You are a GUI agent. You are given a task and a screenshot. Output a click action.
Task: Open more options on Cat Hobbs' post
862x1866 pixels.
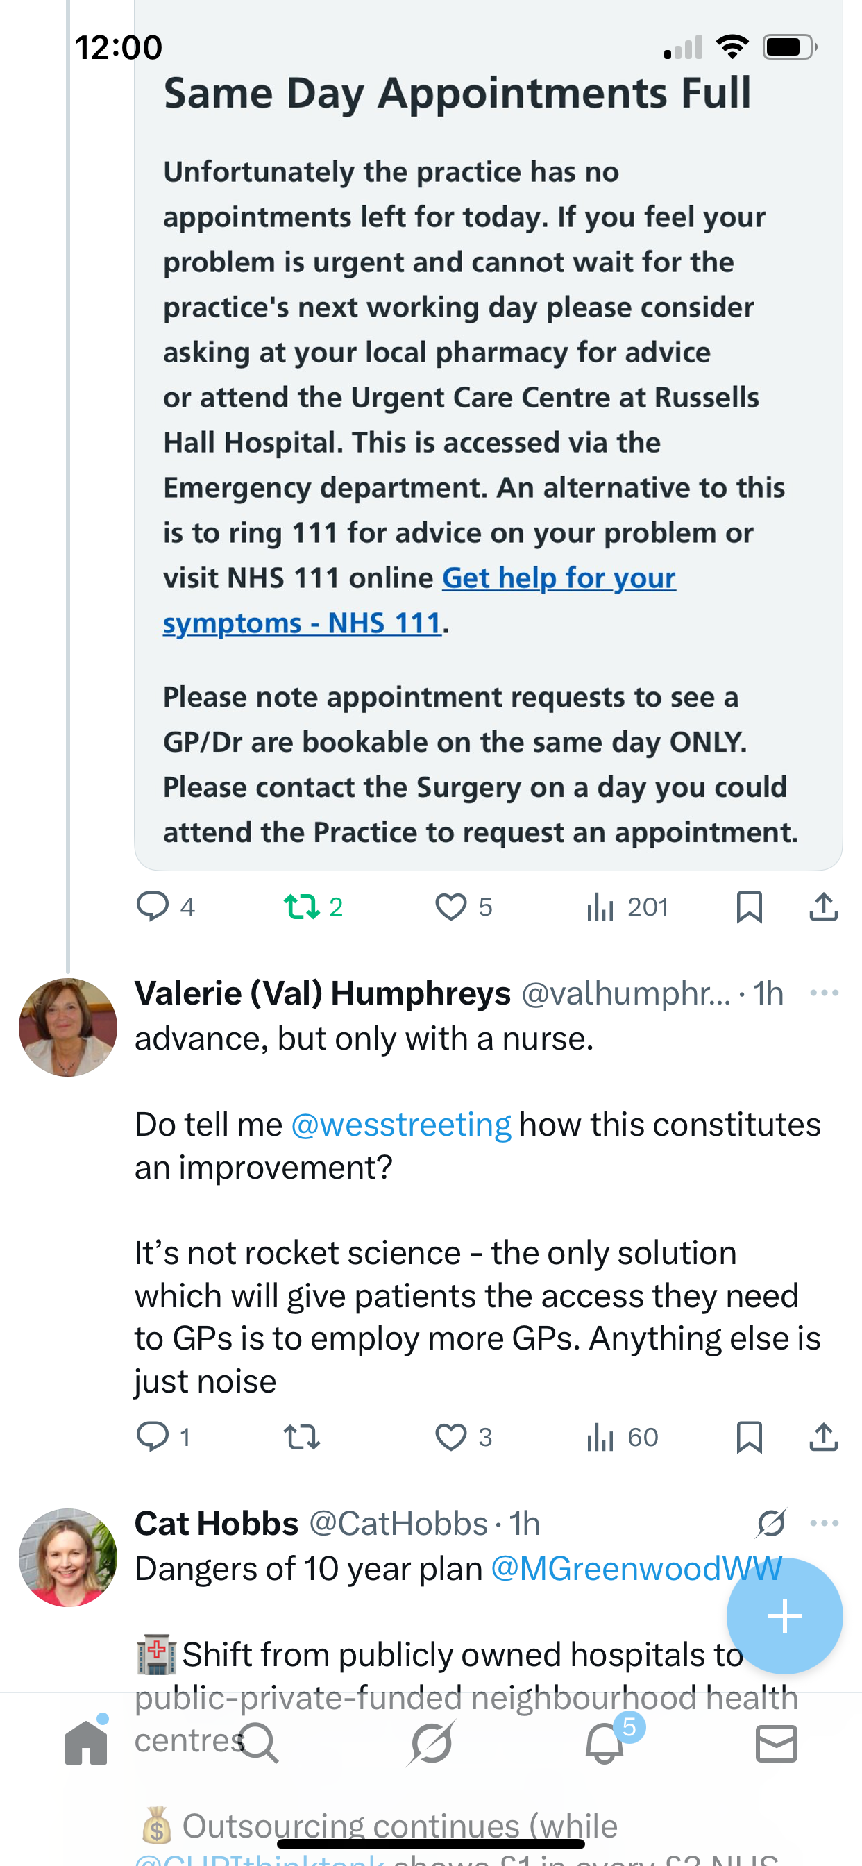point(825,1523)
